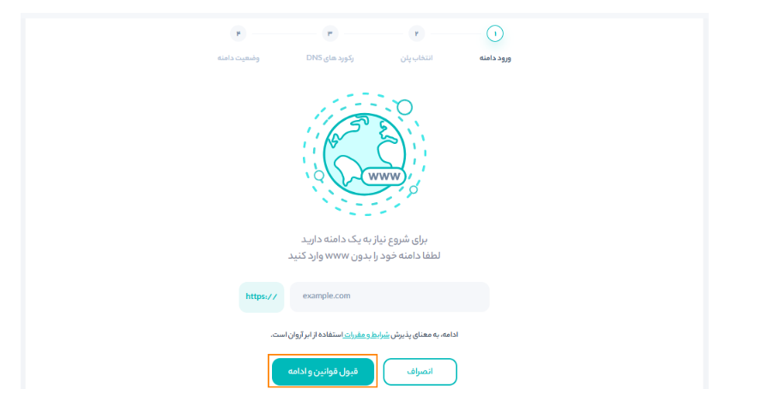Select the step 3 circle indicator
761x401 pixels.
329,33
